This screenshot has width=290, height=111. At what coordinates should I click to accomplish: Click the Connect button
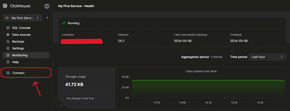(x=26, y=73)
